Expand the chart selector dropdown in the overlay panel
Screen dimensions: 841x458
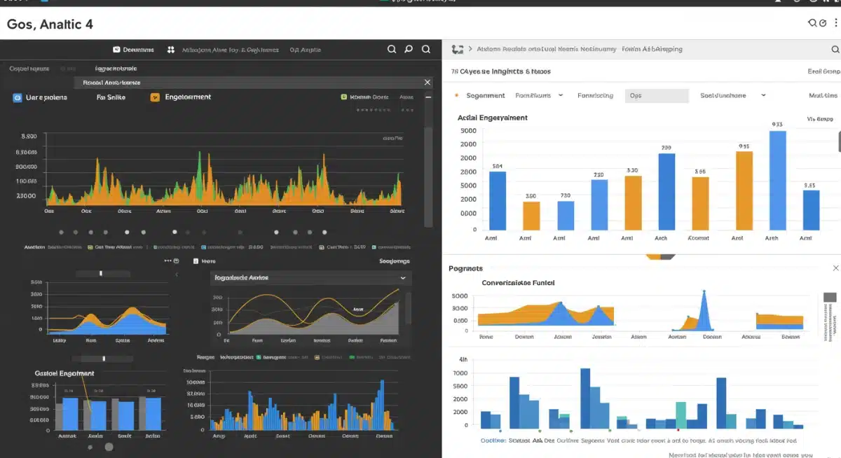click(x=402, y=278)
